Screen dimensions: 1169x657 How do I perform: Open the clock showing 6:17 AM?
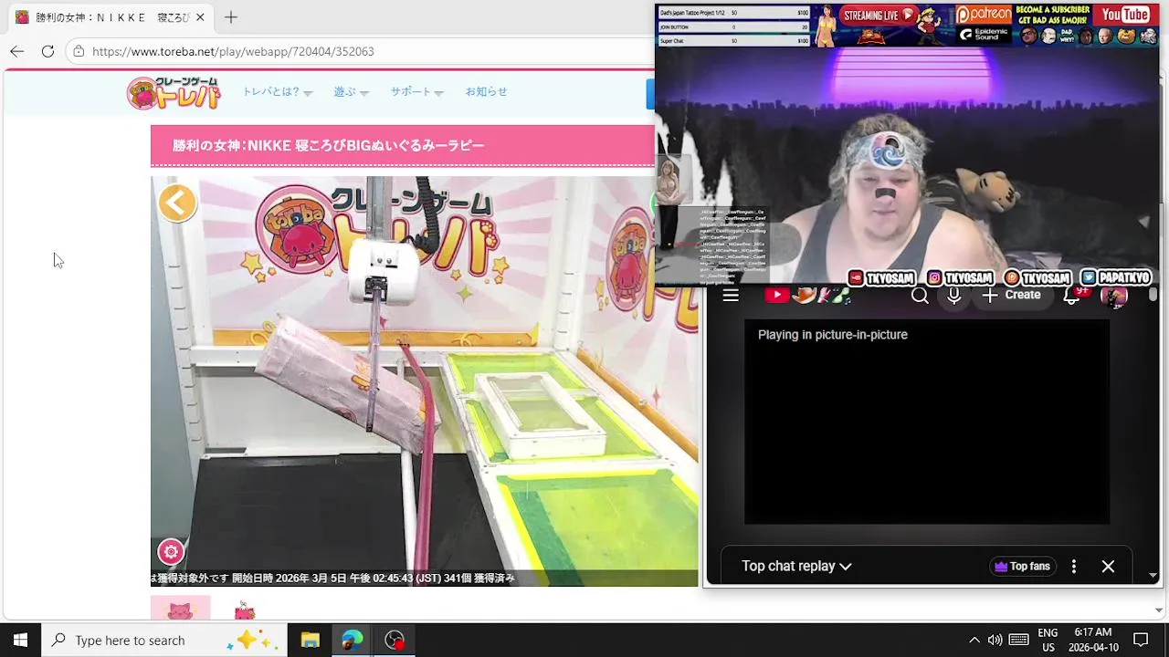[1092, 640]
